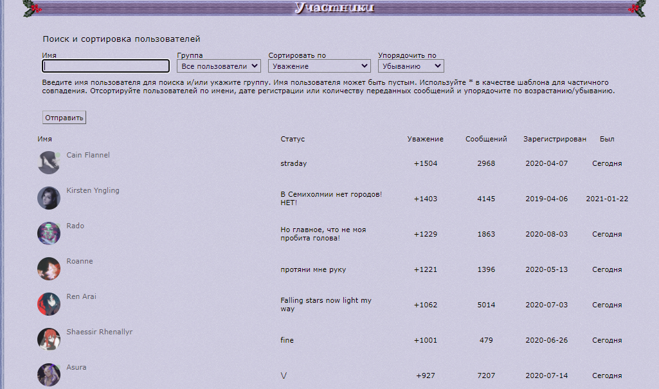Click Rado's avatar image

[x=49, y=233]
